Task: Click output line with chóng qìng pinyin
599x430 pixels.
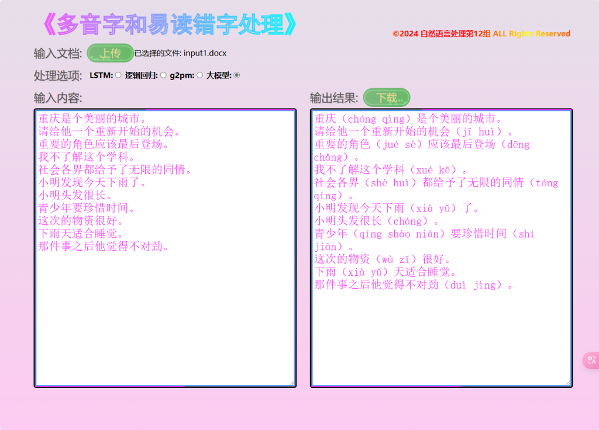Action: pyautogui.click(x=405, y=119)
